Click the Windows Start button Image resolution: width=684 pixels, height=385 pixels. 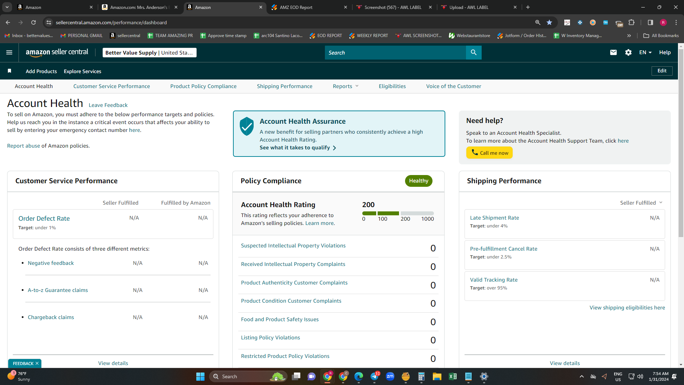point(200,376)
